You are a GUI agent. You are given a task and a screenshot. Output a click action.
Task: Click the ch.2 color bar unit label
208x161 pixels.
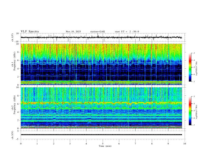[197, 112]
